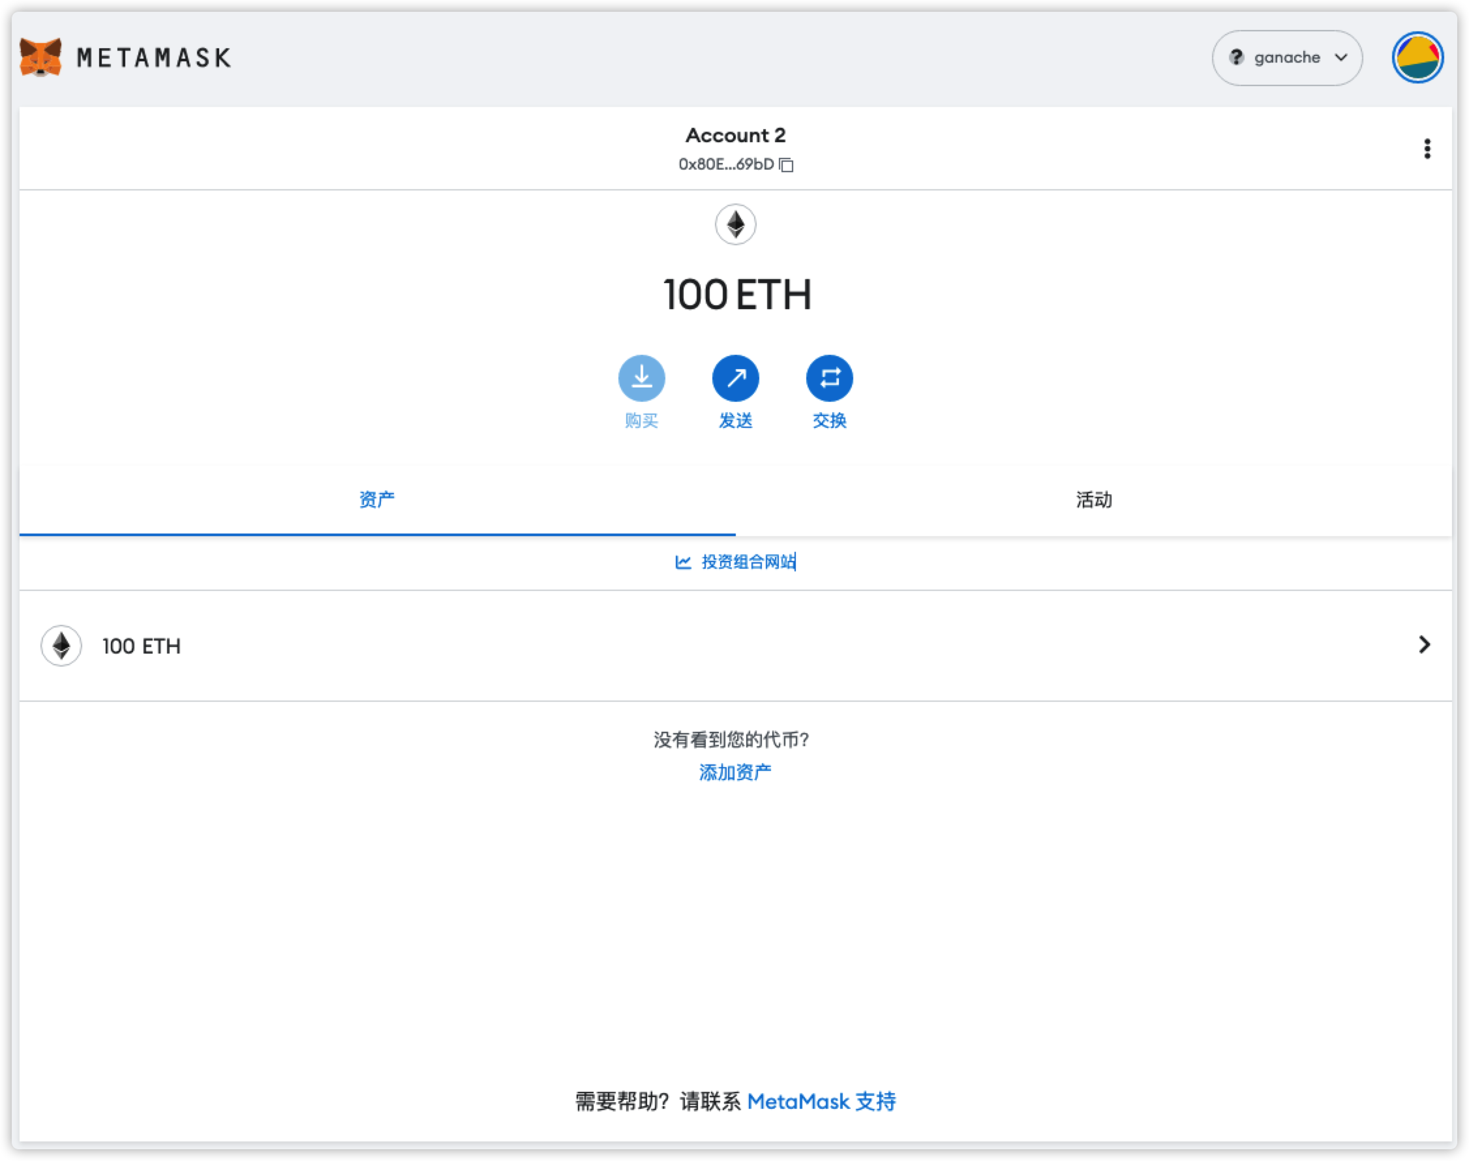This screenshot has width=1469, height=1161.
Task: Click the Ethereum logo above the balance
Action: (735, 224)
